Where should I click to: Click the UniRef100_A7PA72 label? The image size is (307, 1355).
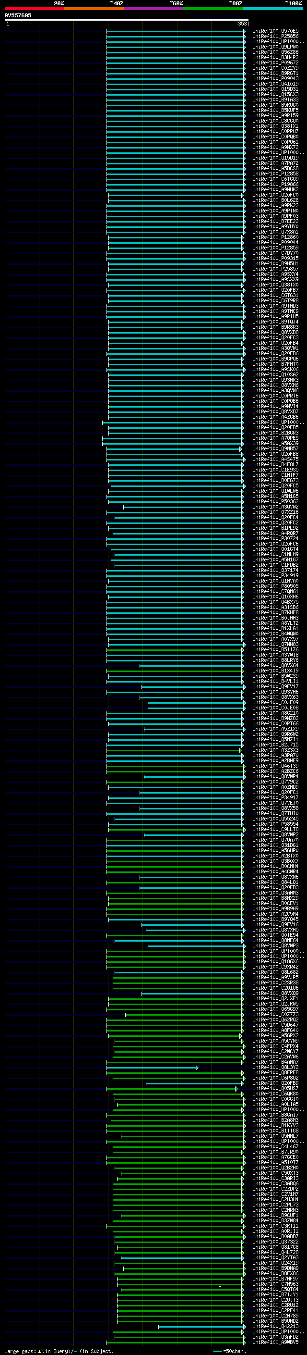[275, 163]
